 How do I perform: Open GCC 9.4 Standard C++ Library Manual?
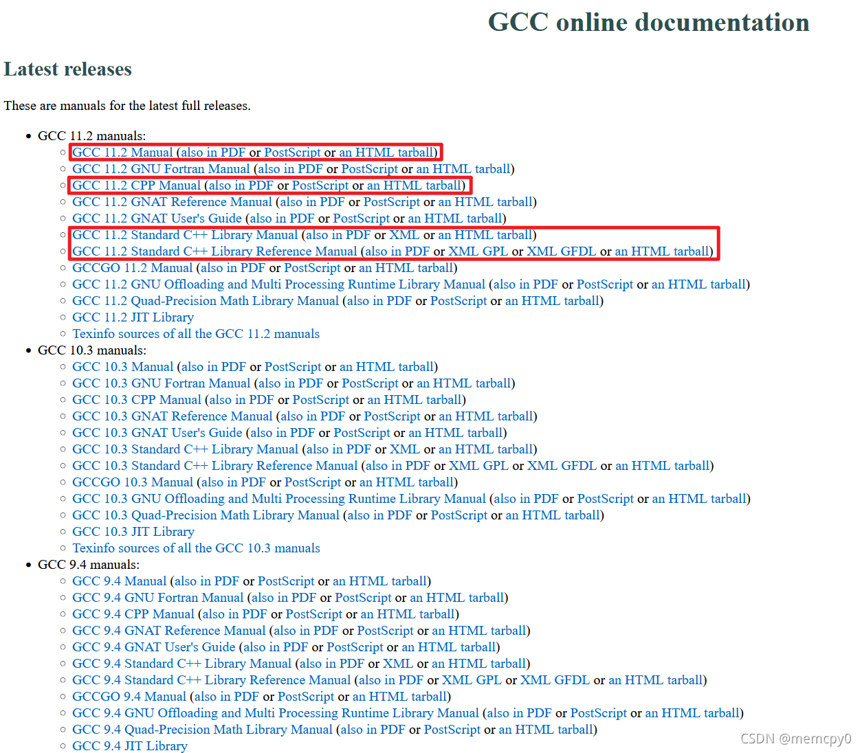pyautogui.click(x=182, y=664)
